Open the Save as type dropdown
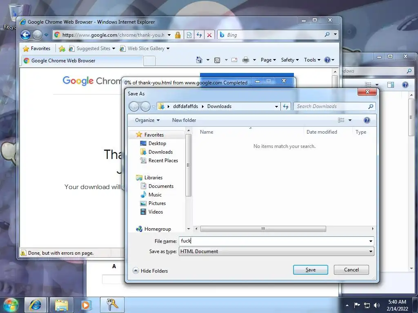Image resolution: width=418 pixels, height=313 pixels. (x=371, y=251)
